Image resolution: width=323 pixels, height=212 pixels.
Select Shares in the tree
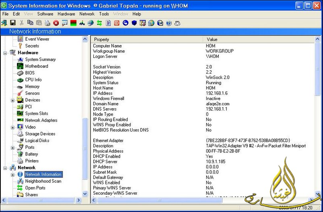tap(31, 195)
